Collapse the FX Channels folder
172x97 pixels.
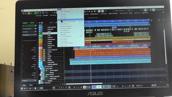[40, 83]
